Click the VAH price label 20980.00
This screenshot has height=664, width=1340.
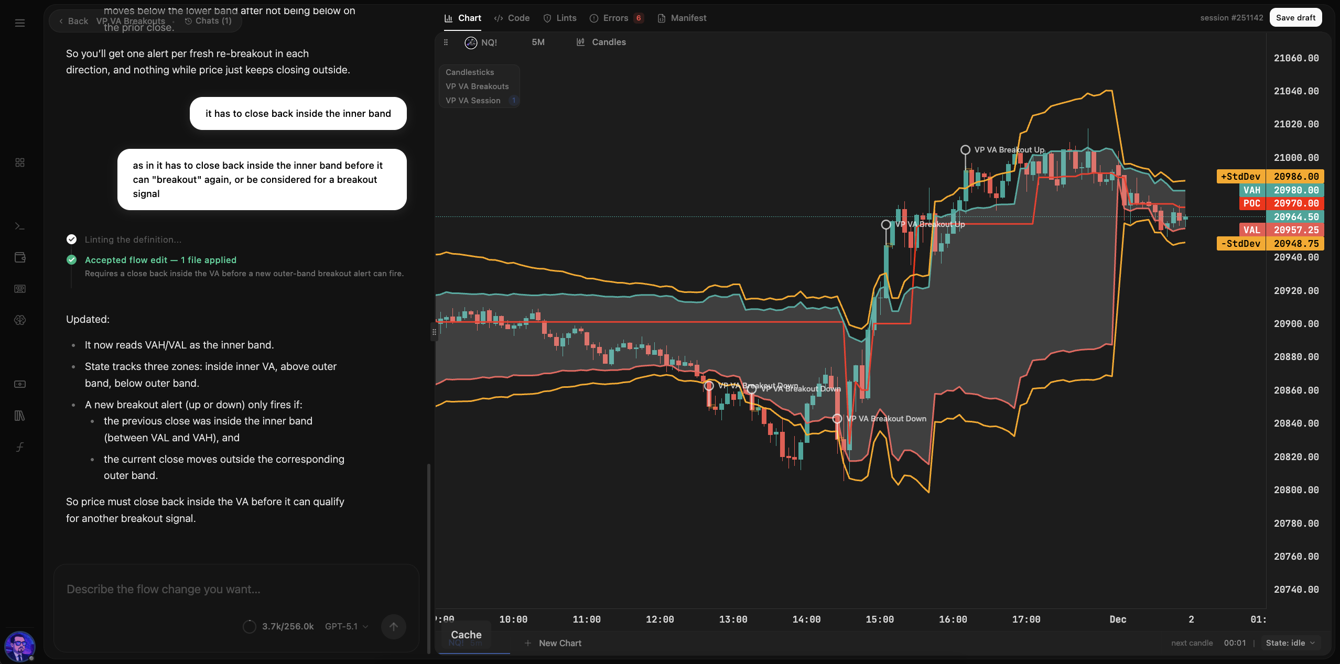pos(1281,190)
